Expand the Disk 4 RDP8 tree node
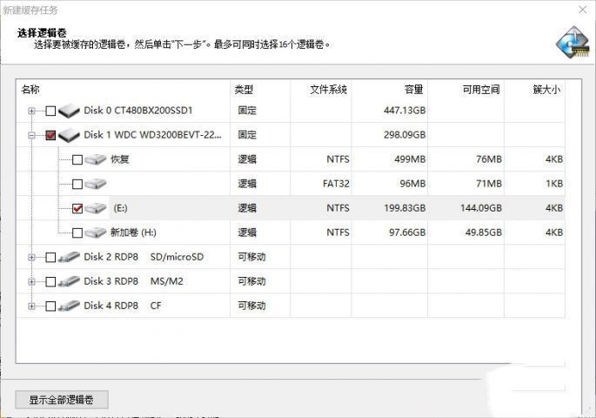The width and height of the screenshot is (596, 418). pos(31,307)
